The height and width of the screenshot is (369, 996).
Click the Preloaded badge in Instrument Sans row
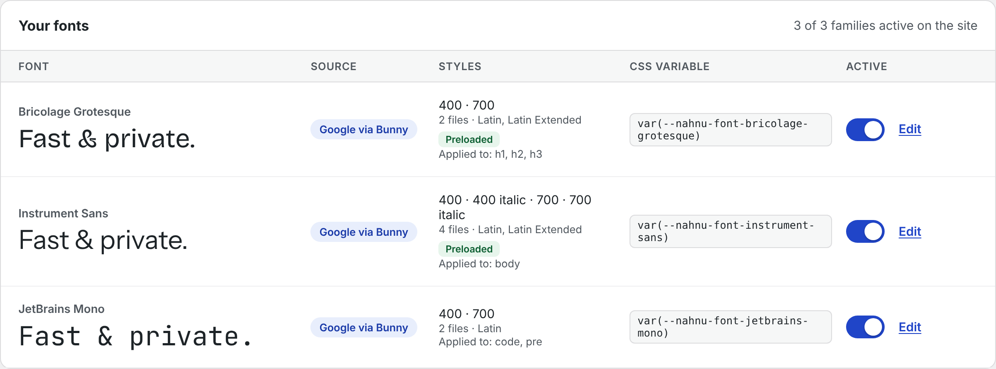click(x=469, y=249)
